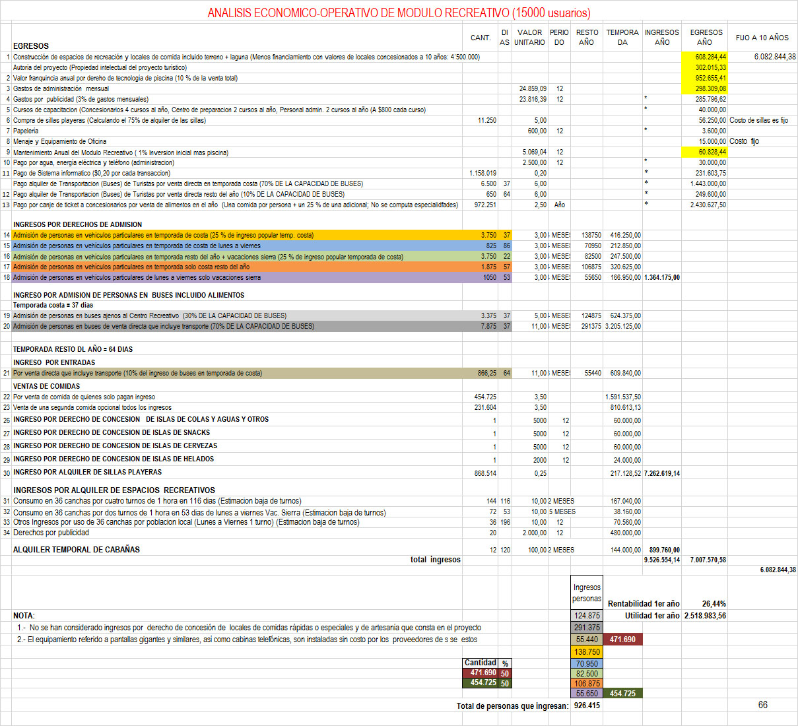
Task: Click the page number 66
Action: coord(762,706)
